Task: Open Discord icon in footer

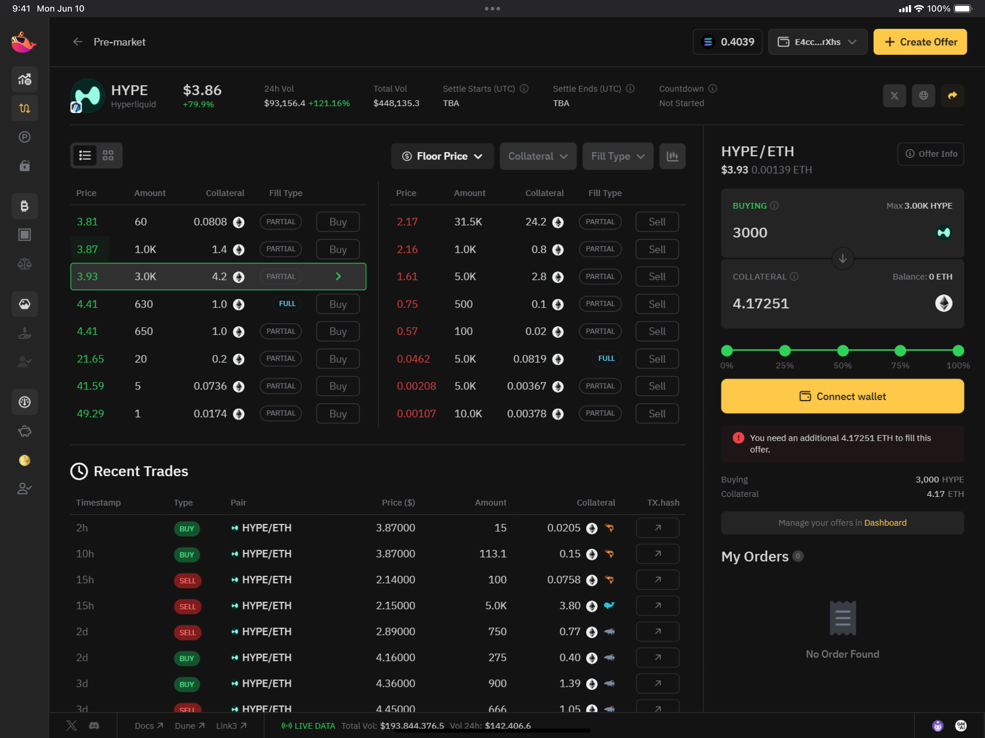Action: [x=94, y=725]
